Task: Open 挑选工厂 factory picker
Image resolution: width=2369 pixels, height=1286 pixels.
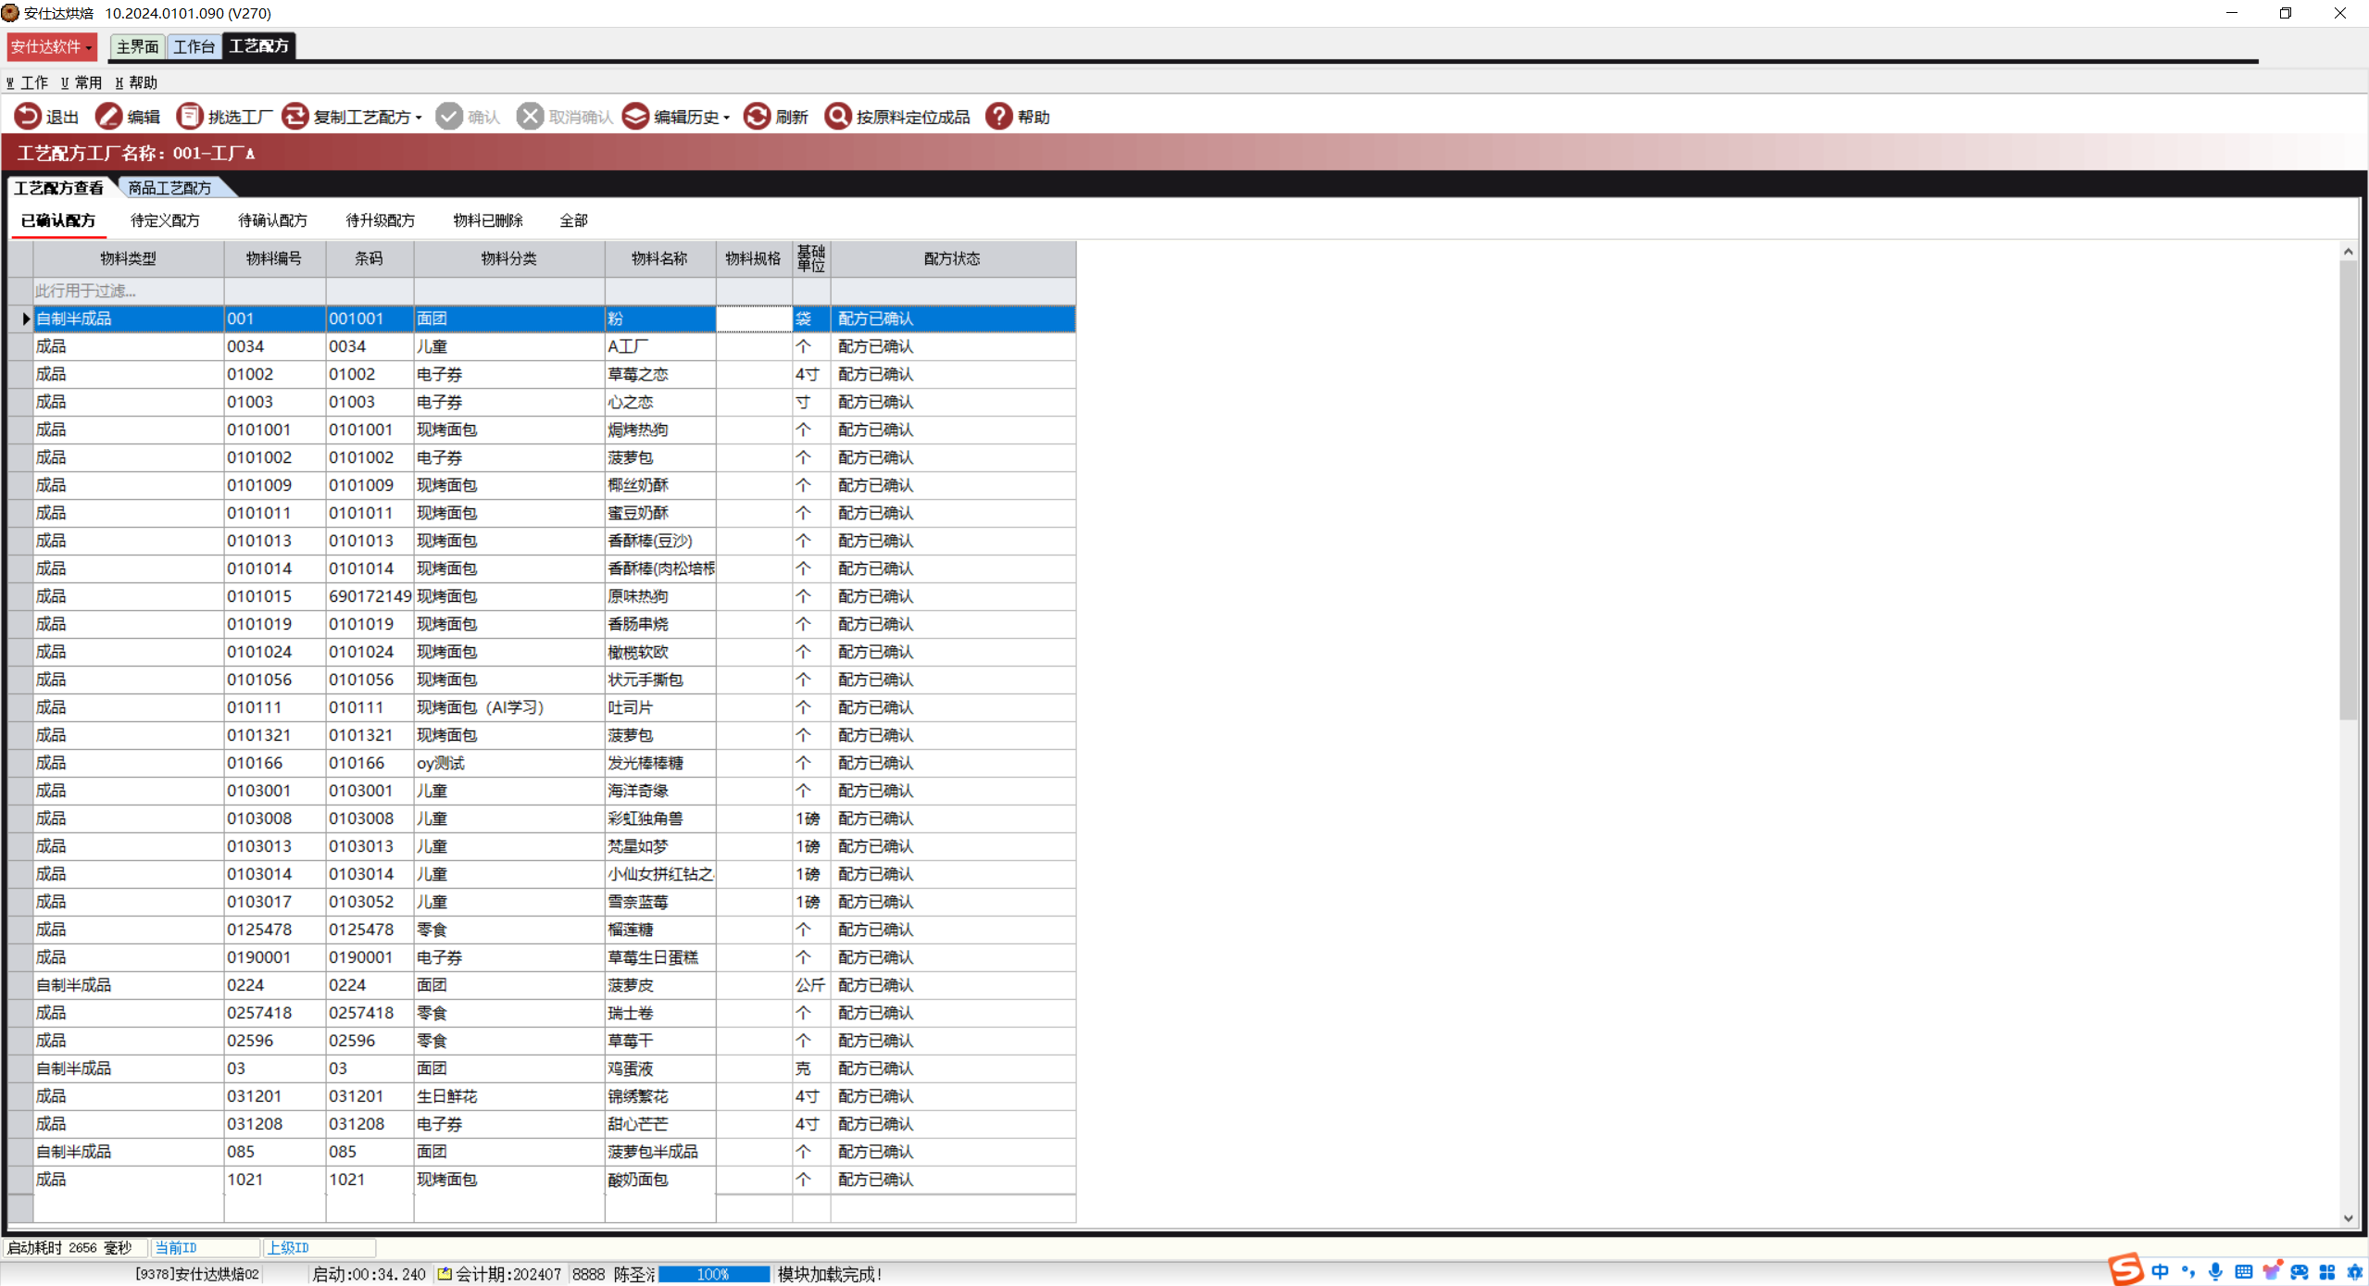Action: coord(189,117)
